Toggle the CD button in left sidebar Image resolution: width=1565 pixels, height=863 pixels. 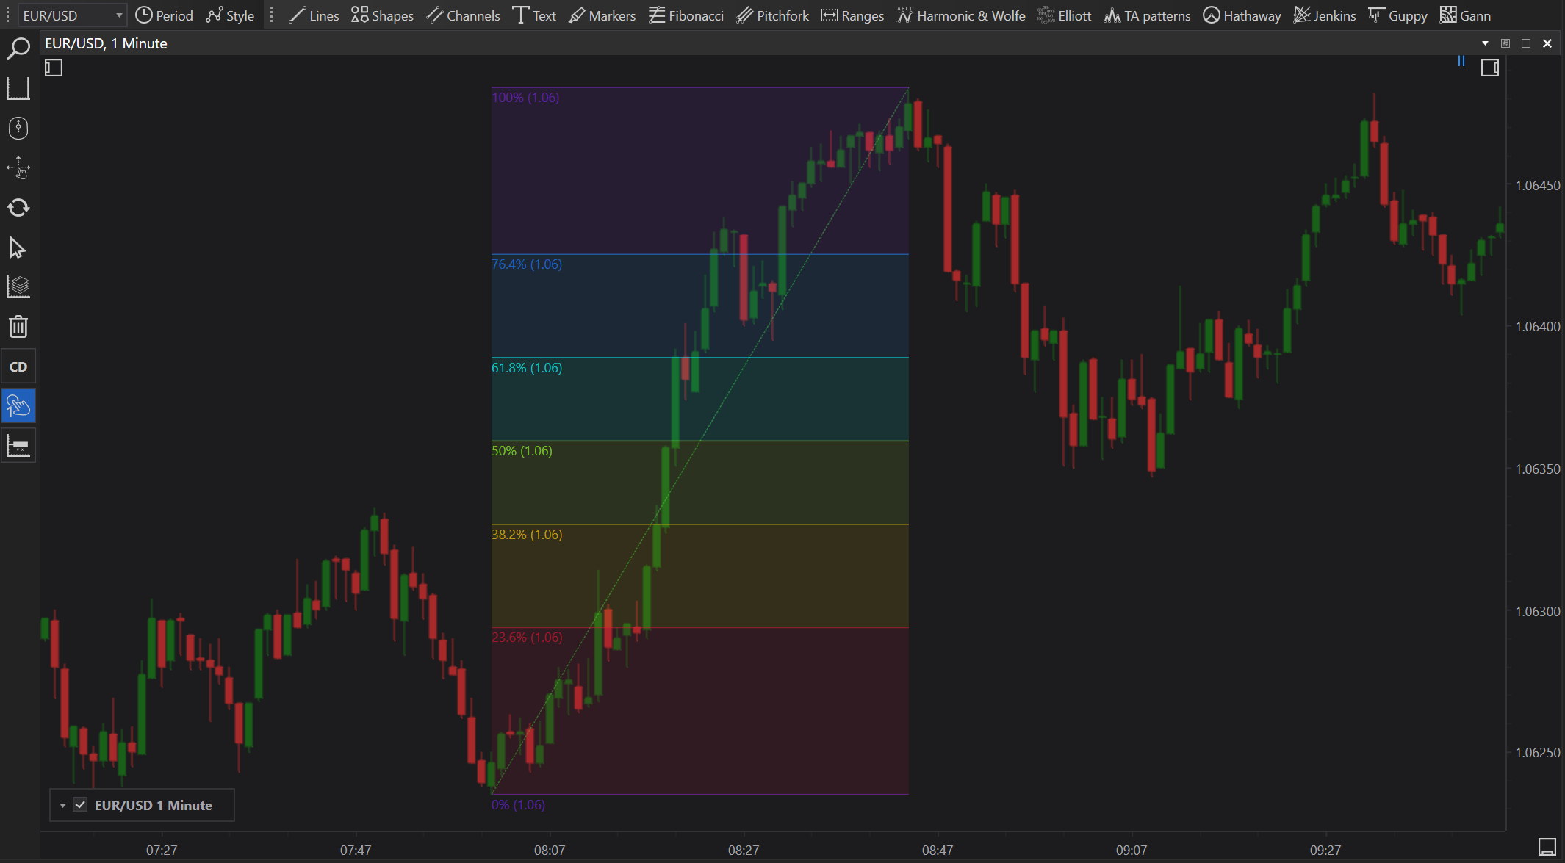click(x=18, y=366)
